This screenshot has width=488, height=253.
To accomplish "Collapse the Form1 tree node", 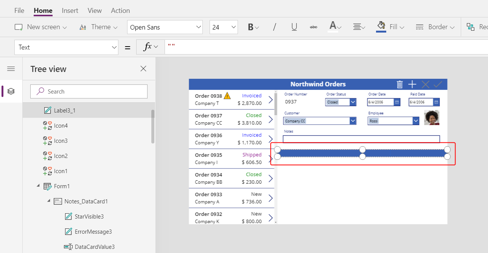I will (x=38, y=186).
